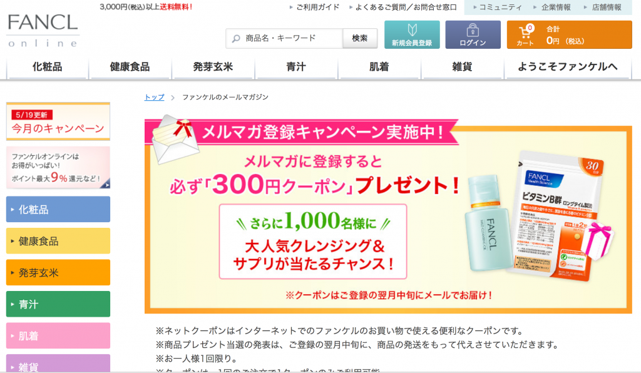This screenshot has height=373, width=641.
Task: Click the pink gift box icon
Action: pyautogui.click(x=597, y=240)
